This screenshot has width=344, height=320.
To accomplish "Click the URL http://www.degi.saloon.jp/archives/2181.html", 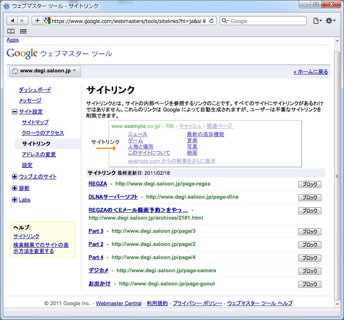I will coord(146,218).
